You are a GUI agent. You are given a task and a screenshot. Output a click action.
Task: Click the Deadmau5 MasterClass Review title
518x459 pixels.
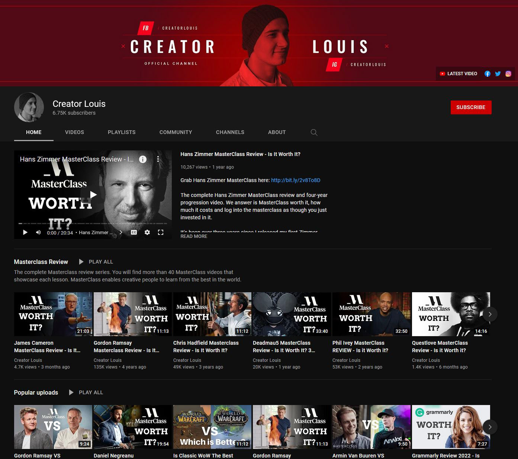[x=284, y=347]
